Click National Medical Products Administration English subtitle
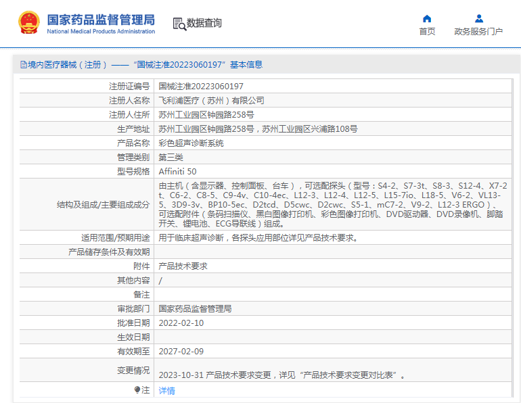Screen dimensions: 521x403 click(x=101, y=32)
